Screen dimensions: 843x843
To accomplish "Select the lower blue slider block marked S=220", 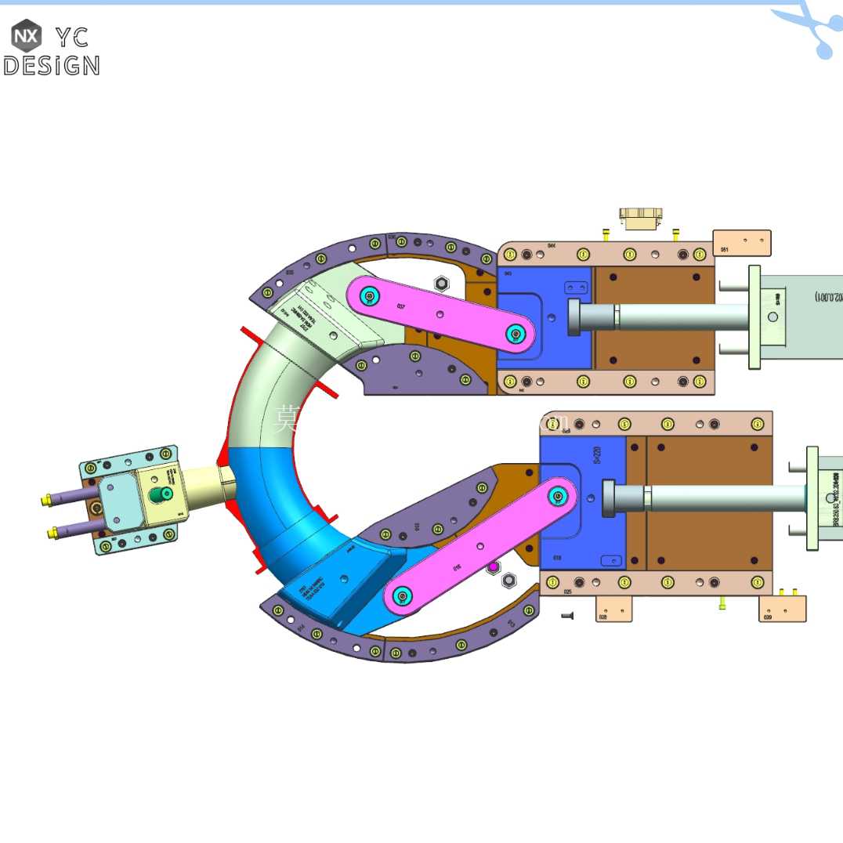I will tap(583, 503).
